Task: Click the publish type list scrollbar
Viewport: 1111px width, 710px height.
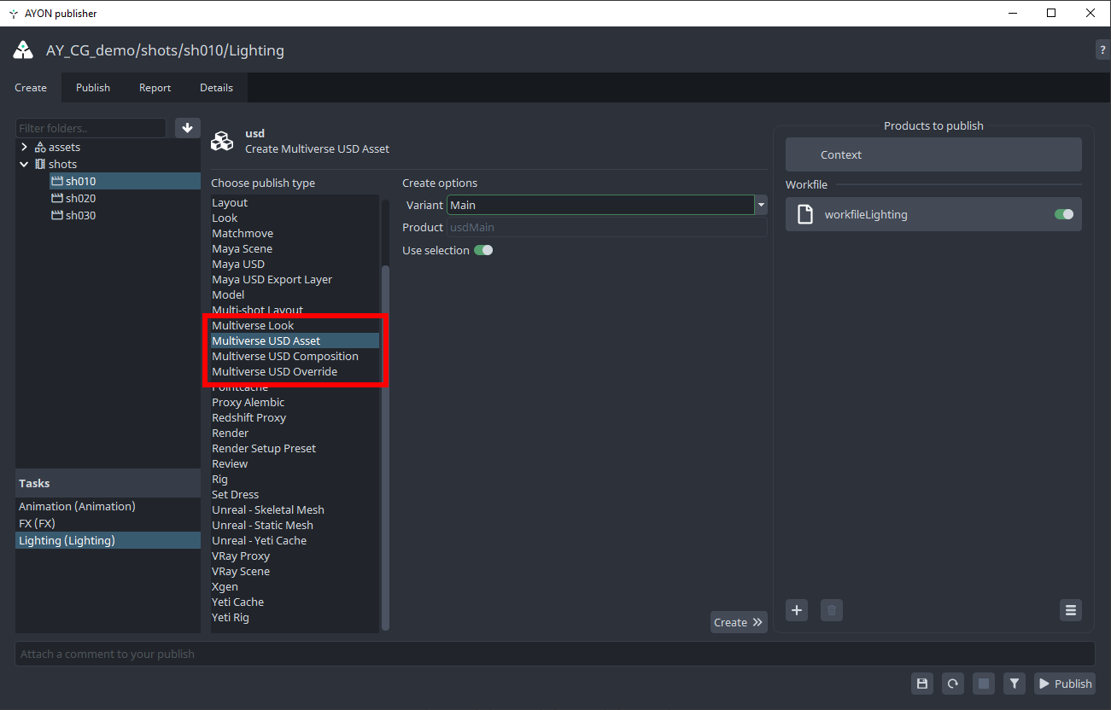Action: tap(385, 448)
